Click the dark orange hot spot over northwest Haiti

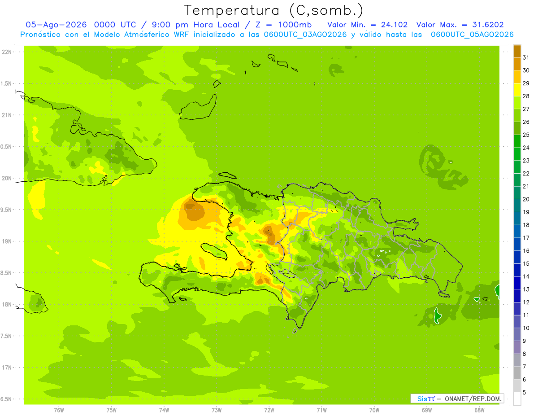(194, 211)
